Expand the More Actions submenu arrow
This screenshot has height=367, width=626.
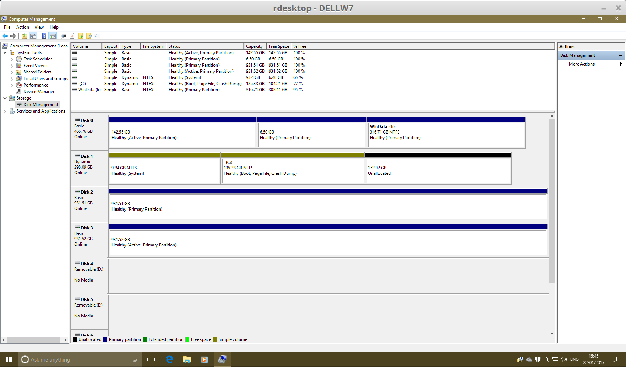coord(621,64)
